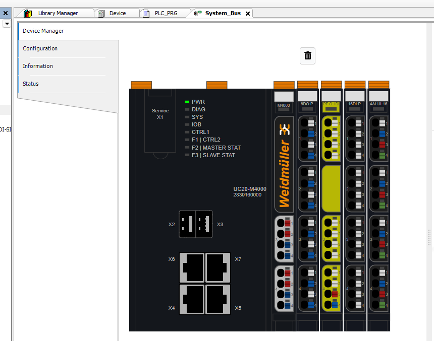Screen dimensions: 434x341
Task: Click the X5 Ethernet port
Action: click(x=218, y=300)
